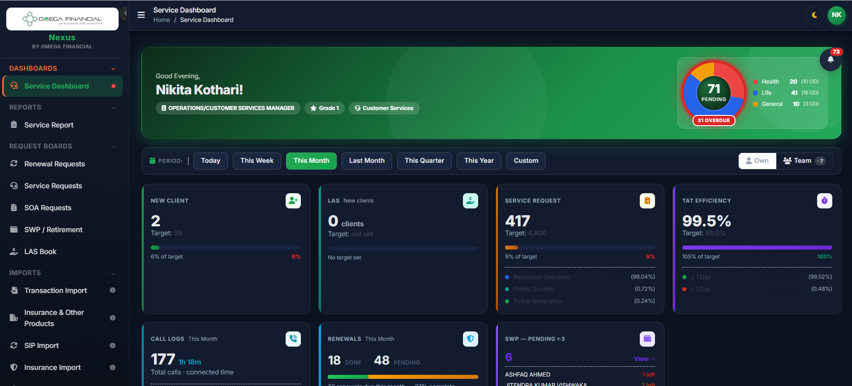Viewport: 852px width, 386px height.
Task: Click the ASHFAQ AHMED row
Action: coord(580,374)
